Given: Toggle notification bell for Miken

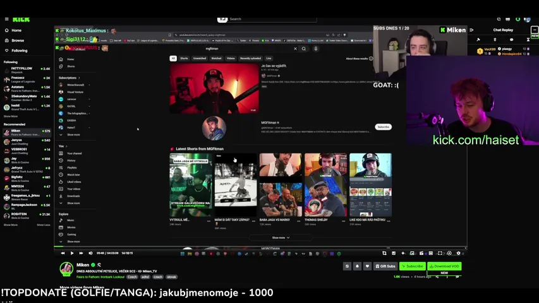Looking at the screenshot, I should click(x=357, y=266).
